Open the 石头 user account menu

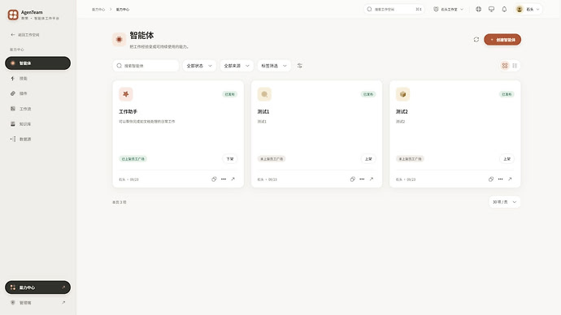528,9
